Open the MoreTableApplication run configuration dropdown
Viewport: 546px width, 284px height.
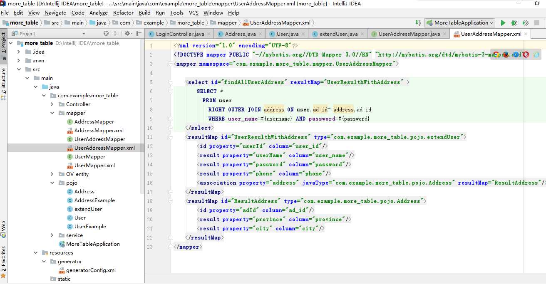pos(460,23)
